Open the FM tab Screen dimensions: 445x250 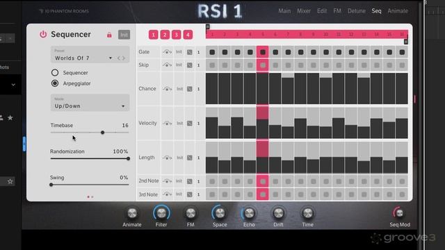click(x=337, y=11)
